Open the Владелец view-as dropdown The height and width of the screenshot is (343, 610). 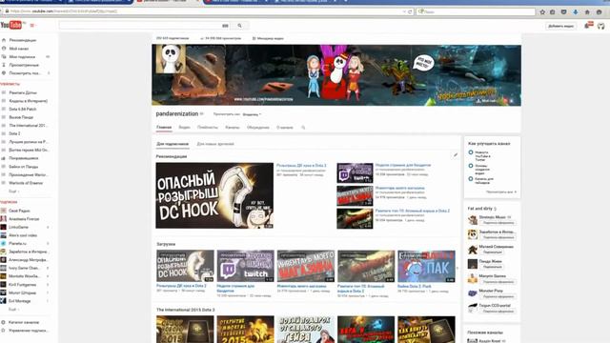coord(252,114)
